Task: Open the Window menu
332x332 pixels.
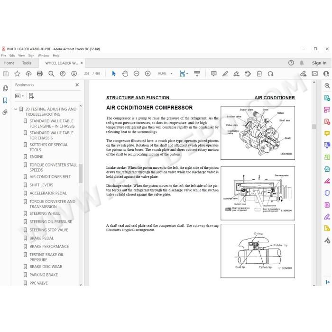Action: click(x=44, y=55)
